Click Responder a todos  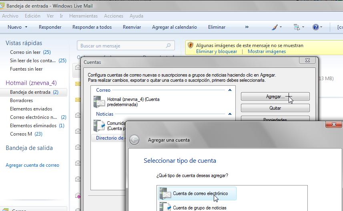(92, 27)
